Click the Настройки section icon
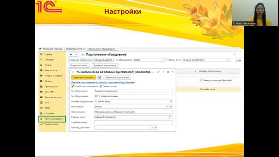Screen dimensions: 279x157 41,113
